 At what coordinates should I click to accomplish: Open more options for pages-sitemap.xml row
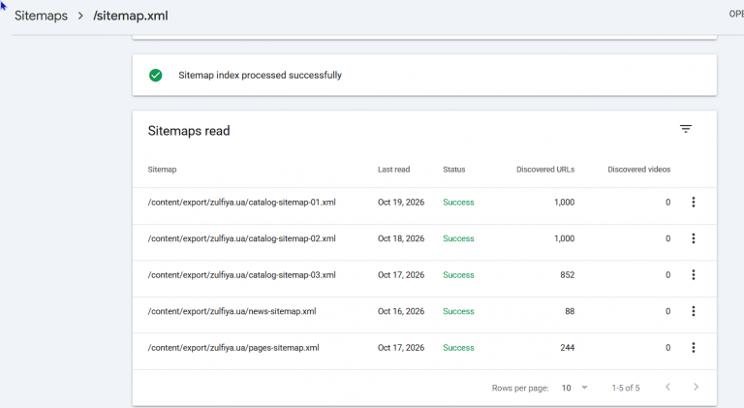click(694, 348)
